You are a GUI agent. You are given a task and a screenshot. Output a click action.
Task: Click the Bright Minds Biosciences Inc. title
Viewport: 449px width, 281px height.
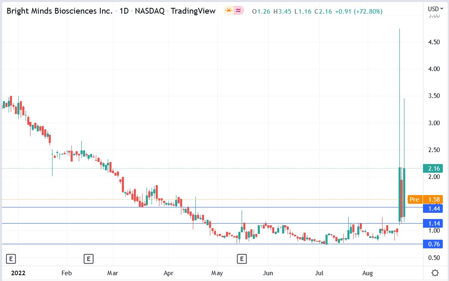(x=59, y=11)
